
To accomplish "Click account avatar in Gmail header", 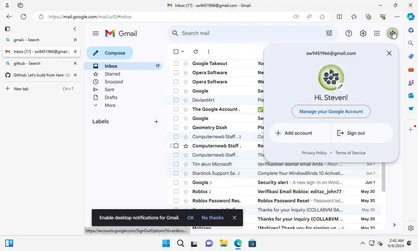I will [392, 33].
